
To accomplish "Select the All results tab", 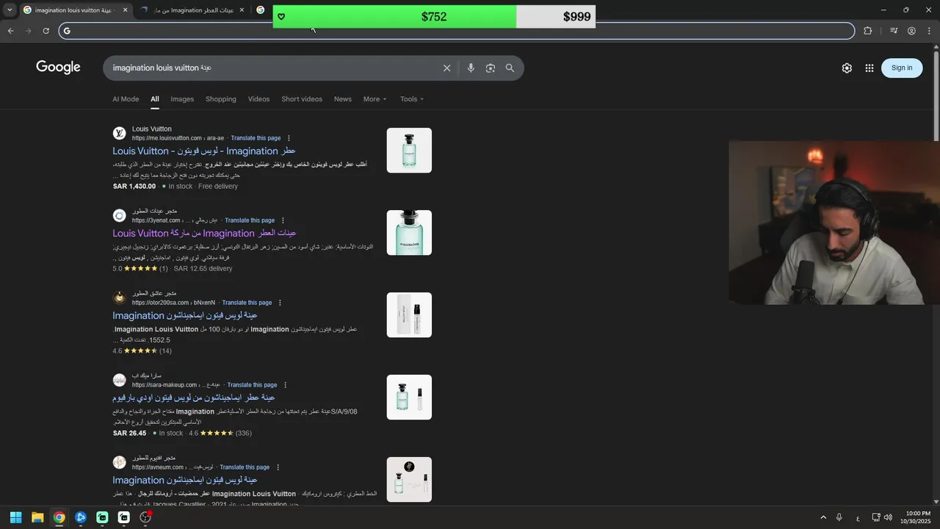I will click(x=155, y=99).
